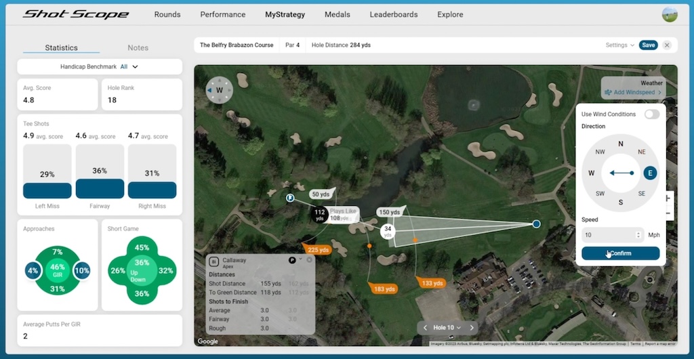Select W wind direction
The width and height of the screenshot is (694, 359).
(x=591, y=173)
